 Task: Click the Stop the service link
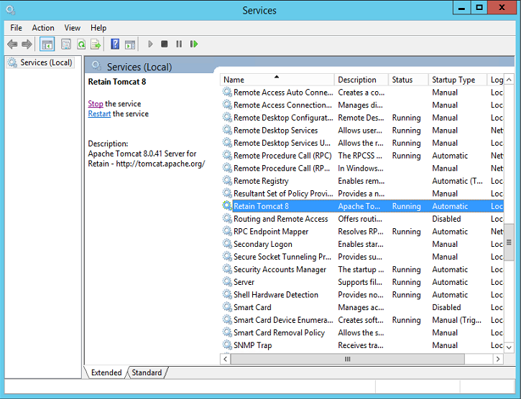click(96, 104)
